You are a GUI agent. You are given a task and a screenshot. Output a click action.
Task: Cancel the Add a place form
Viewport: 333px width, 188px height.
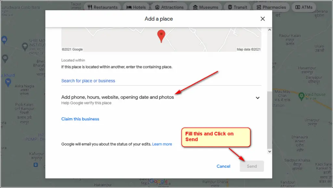click(223, 166)
